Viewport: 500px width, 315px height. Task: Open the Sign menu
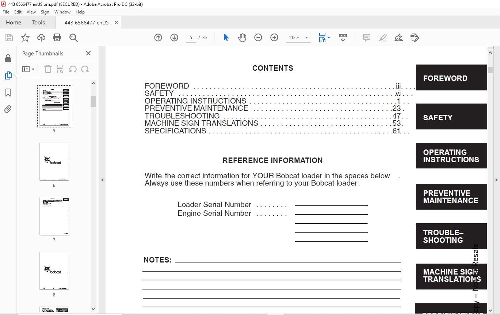[x=45, y=12]
